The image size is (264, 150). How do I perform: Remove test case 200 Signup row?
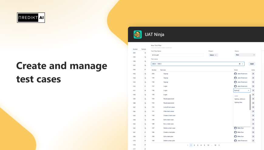[x=253, y=74]
